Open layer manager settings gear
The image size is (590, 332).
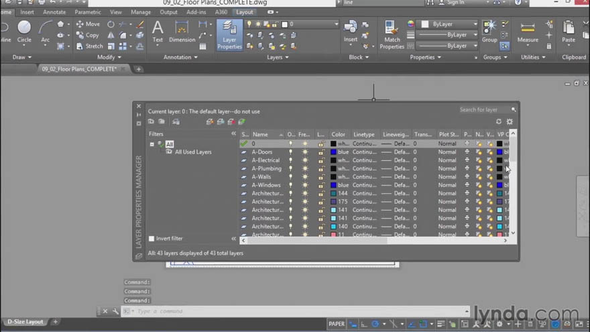[510, 121]
